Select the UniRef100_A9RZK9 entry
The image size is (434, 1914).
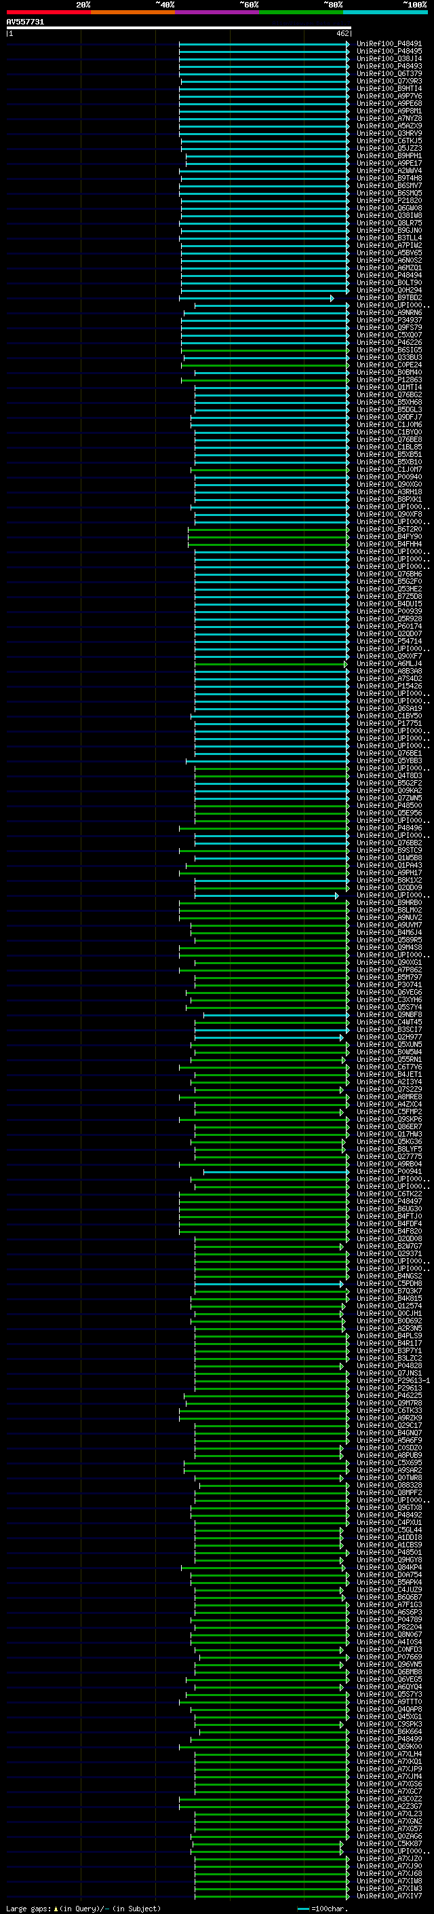(x=389, y=1418)
